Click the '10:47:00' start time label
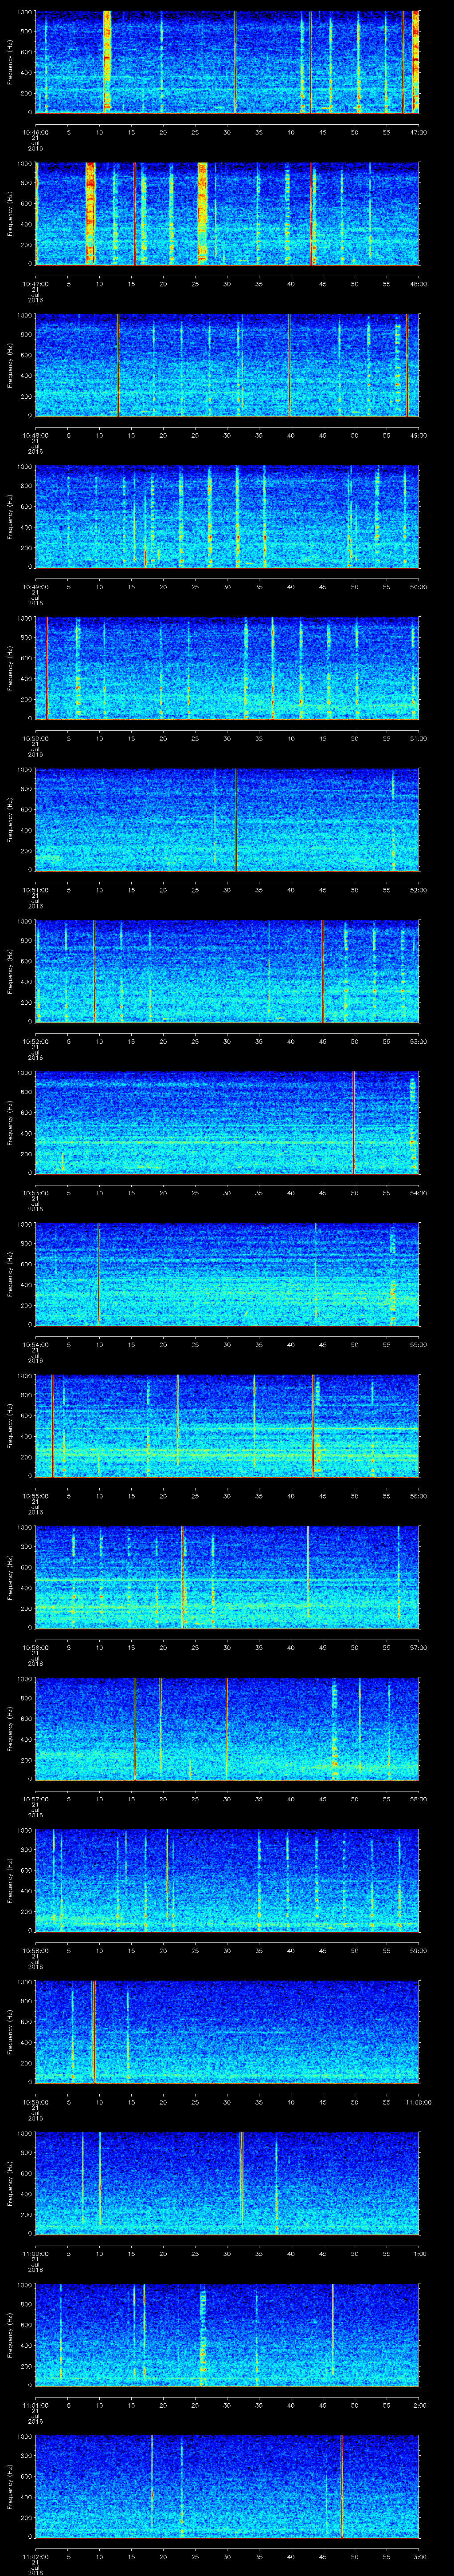 tap(35, 284)
